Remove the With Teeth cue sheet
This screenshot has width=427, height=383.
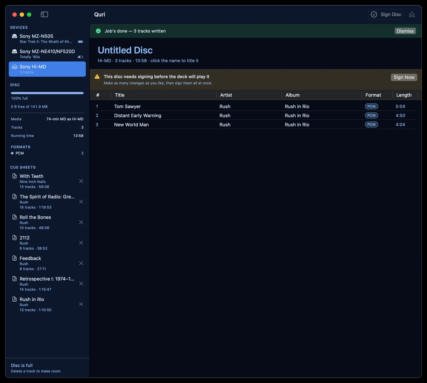point(81,181)
